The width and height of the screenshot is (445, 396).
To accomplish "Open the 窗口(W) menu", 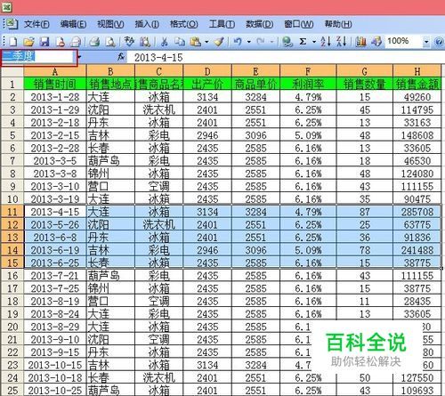I will click(x=298, y=24).
